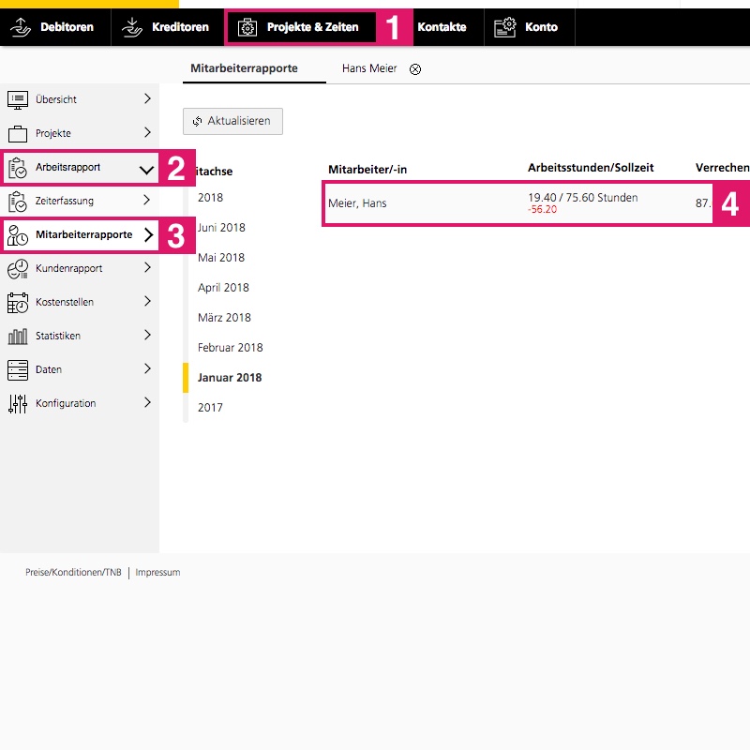The width and height of the screenshot is (750, 750).
Task: Click the Statistiken bar chart icon
Action: [x=18, y=336]
